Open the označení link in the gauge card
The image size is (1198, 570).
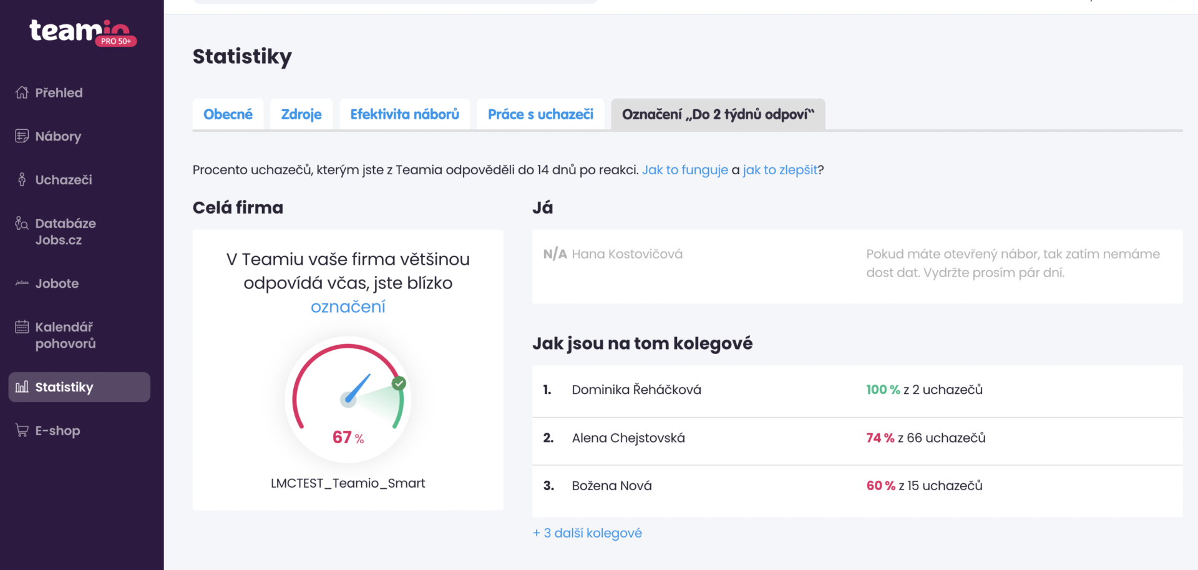coord(348,306)
